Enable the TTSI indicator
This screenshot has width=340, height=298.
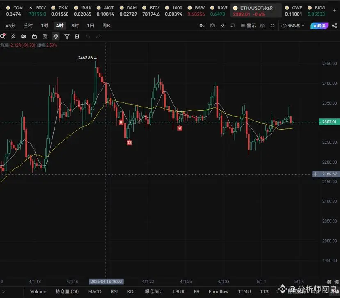tap(265, 292)
